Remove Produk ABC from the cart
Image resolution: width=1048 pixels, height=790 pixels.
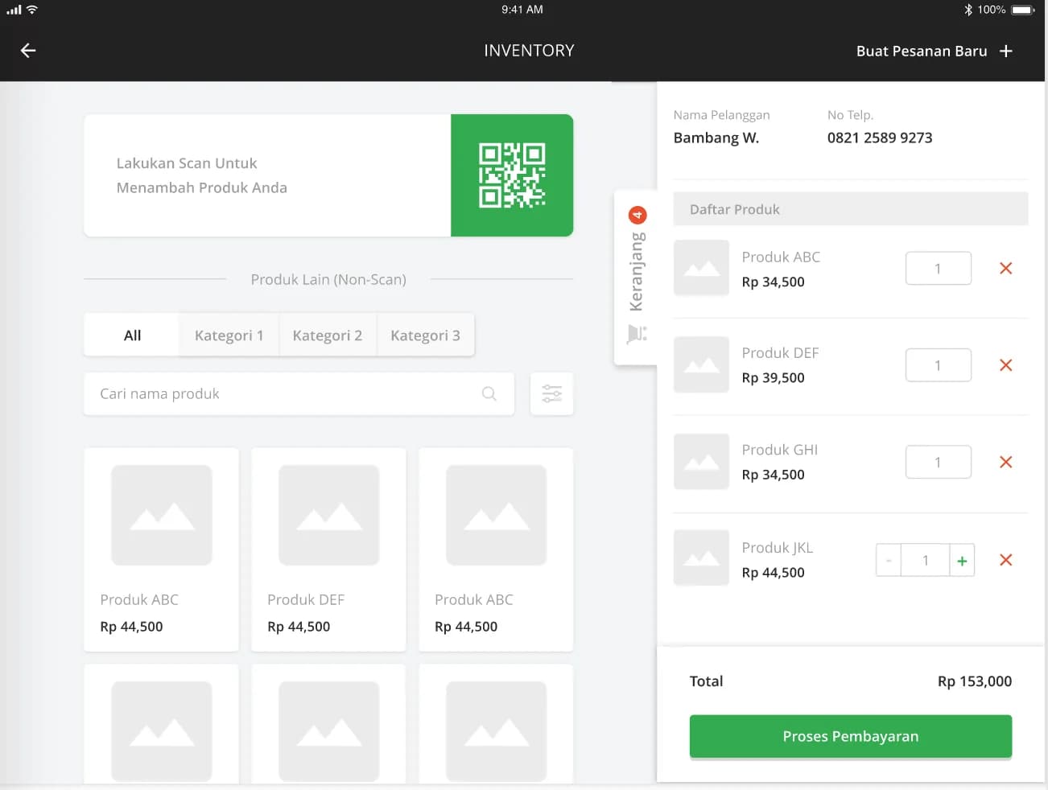pos(1005,269)
